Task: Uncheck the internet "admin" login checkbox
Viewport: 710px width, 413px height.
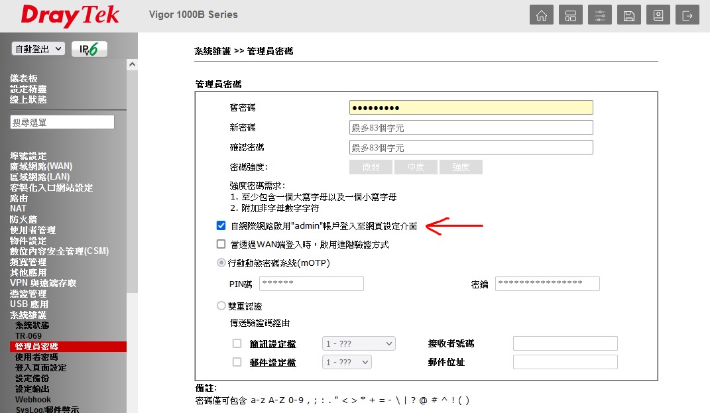Action: click(221, 226)
